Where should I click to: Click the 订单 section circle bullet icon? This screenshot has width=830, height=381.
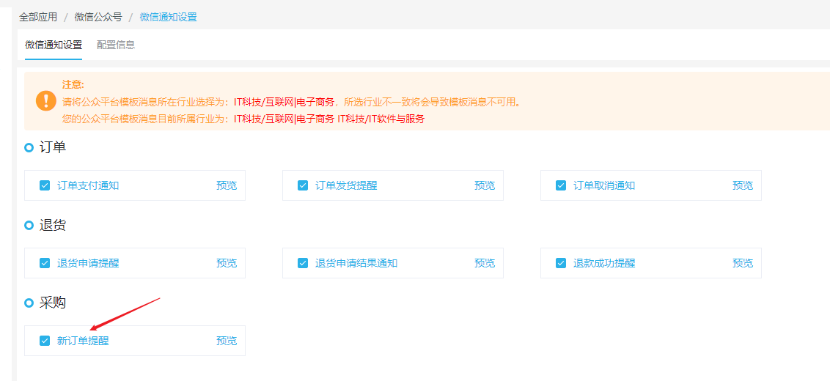pyautogui.click(x=29, y=148)
